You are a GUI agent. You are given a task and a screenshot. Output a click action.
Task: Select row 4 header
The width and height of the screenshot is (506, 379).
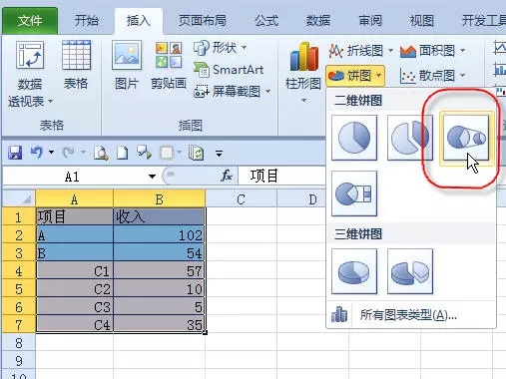pos(19,271)
